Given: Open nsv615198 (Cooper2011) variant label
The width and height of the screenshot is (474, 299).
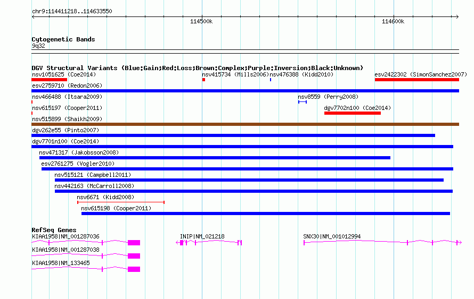Looking at the screenshot, I should (x=116, y=208).
